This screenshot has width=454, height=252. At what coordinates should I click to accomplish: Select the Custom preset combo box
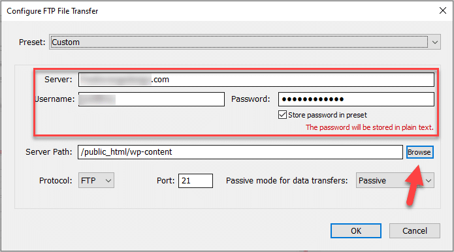point(245,42)
